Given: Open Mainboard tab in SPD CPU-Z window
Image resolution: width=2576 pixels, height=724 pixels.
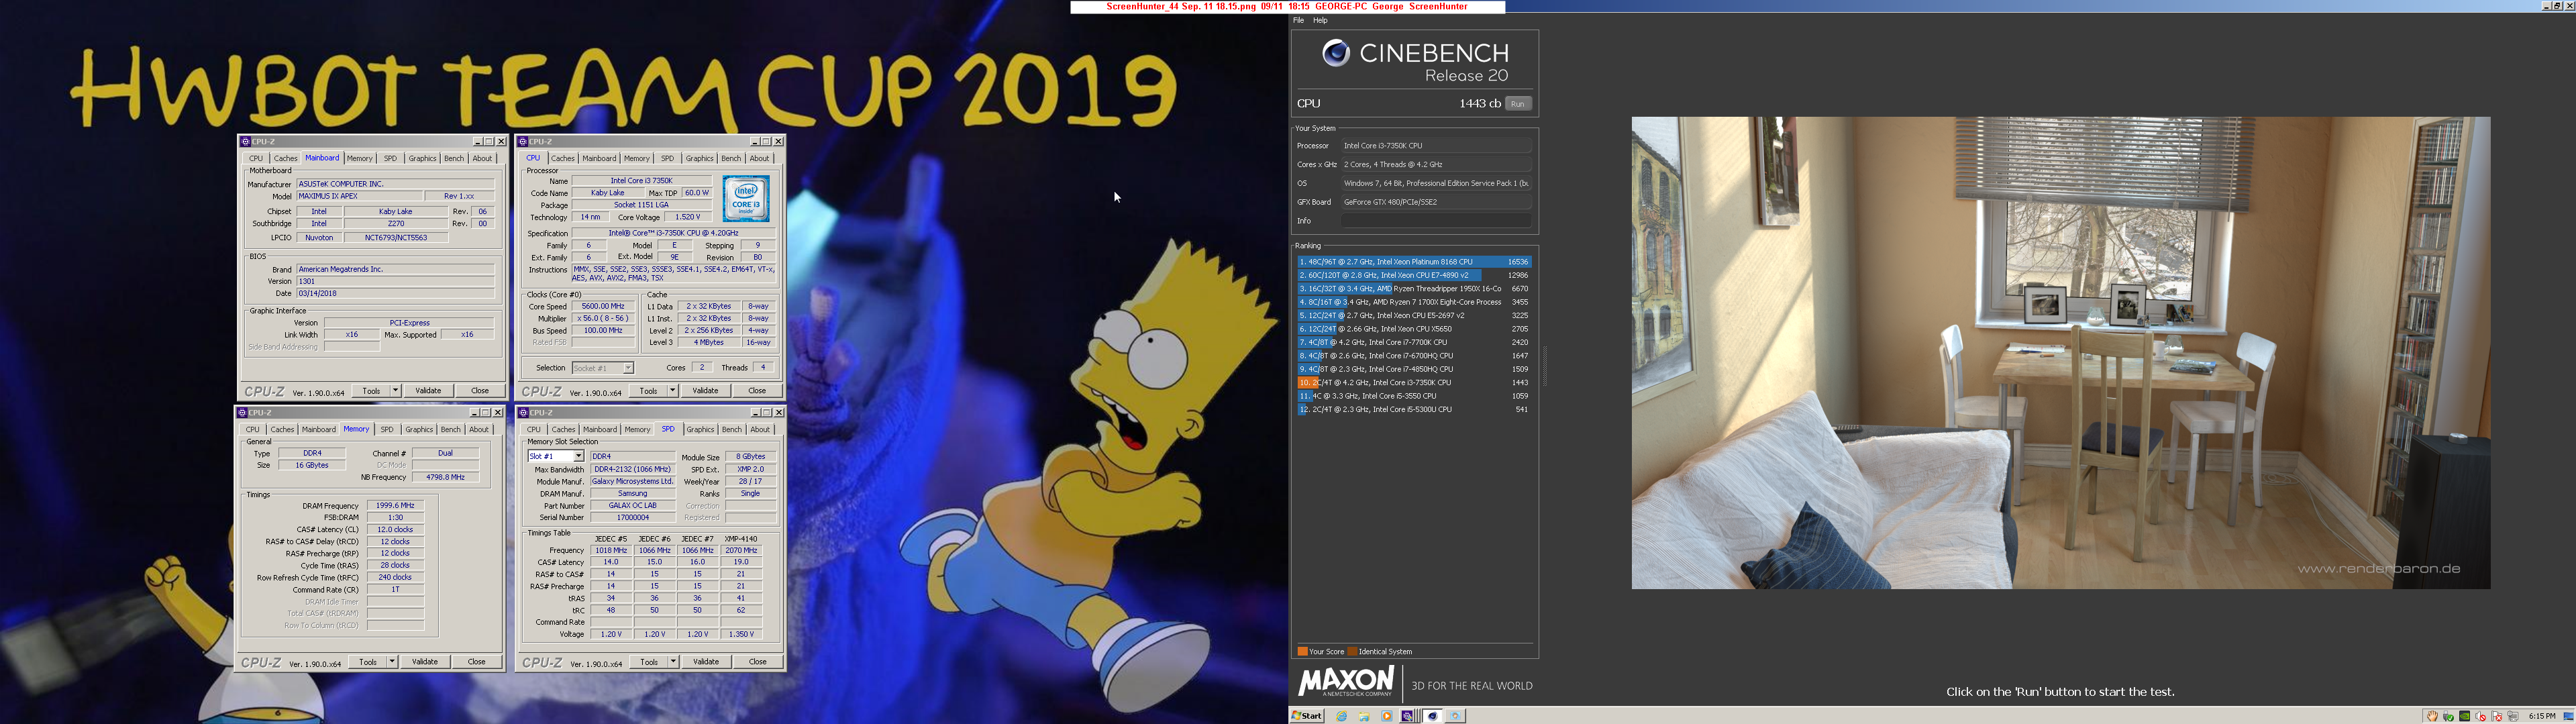Looking at the screenshot, I should [x=599, y=429].
